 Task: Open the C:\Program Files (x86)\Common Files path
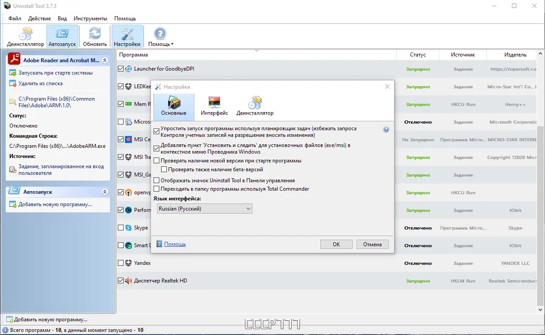[x=56, y=102]
